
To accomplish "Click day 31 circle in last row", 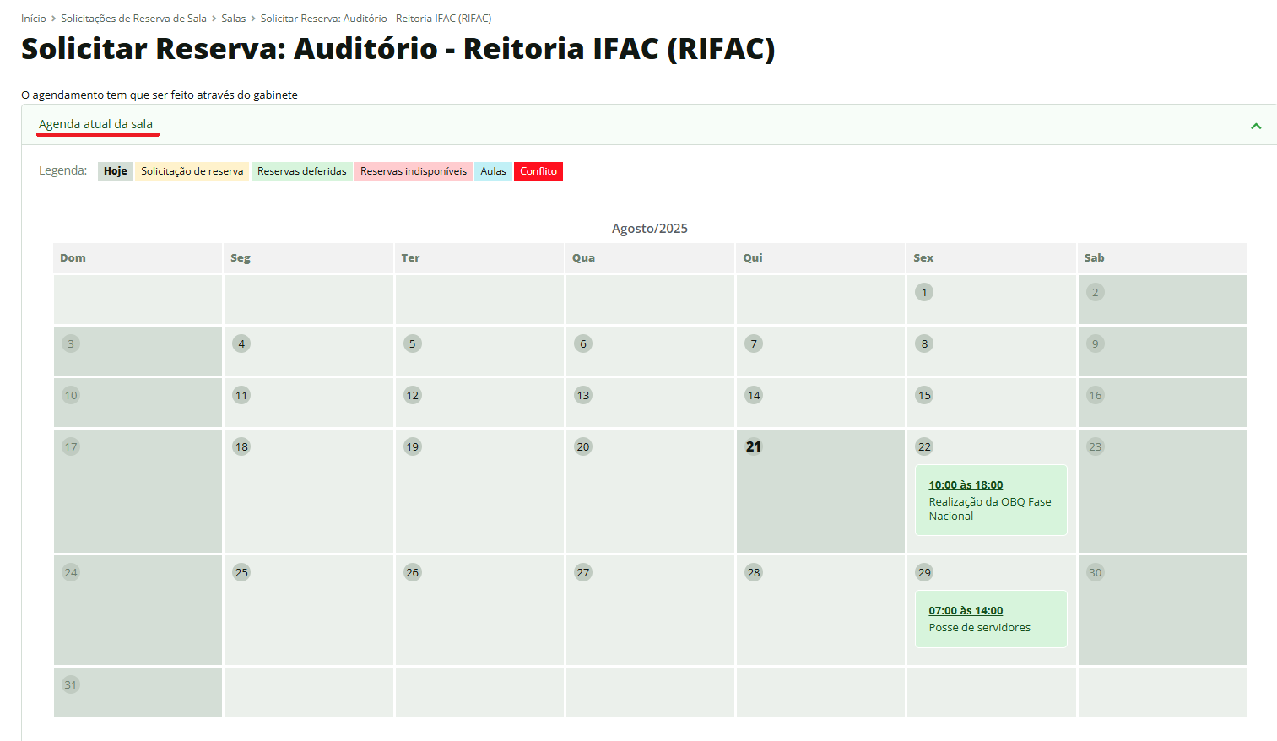I will [71, 684].
